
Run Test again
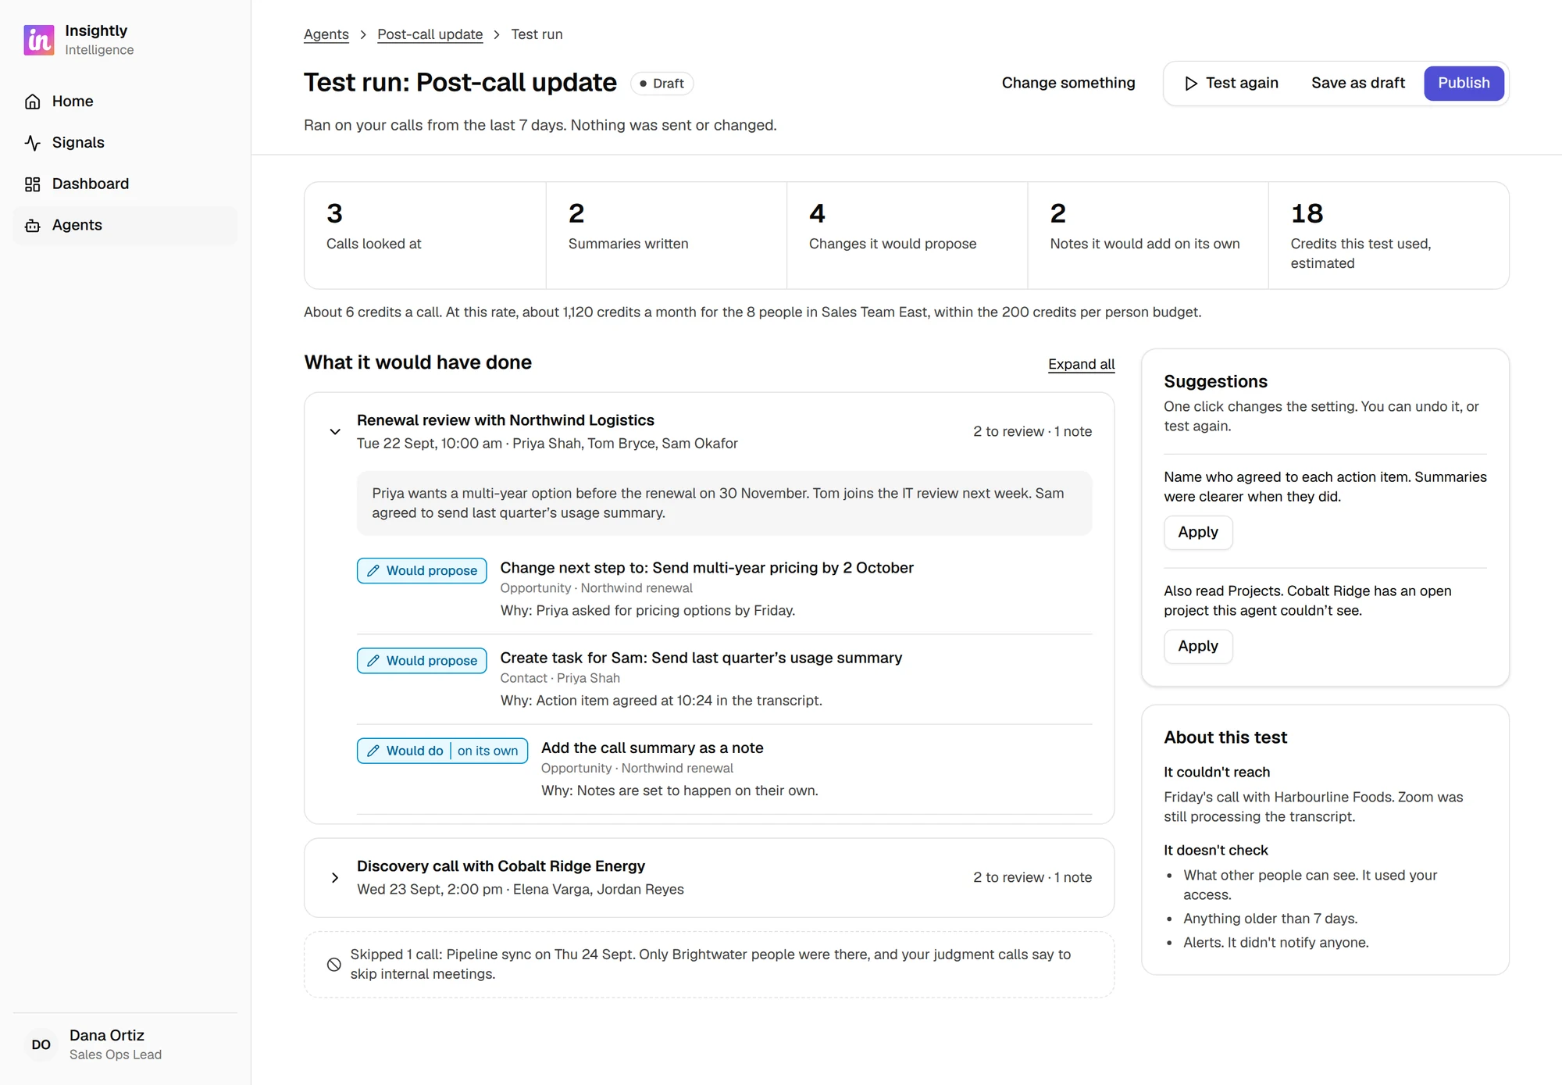tap(1231, 83)
